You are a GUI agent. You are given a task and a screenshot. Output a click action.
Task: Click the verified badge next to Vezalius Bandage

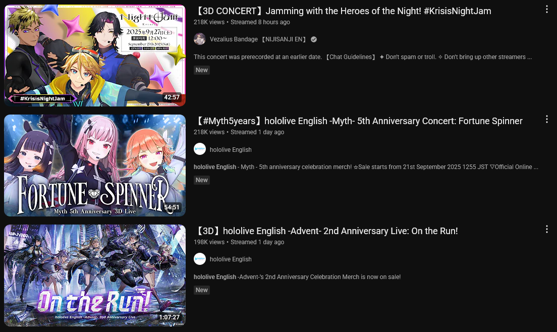tap(314, 39)
